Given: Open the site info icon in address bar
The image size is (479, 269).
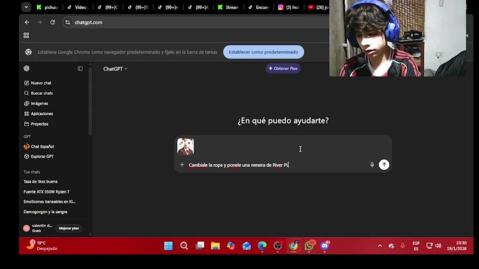Looking at the screenshot, I should [x=67, y=22].
